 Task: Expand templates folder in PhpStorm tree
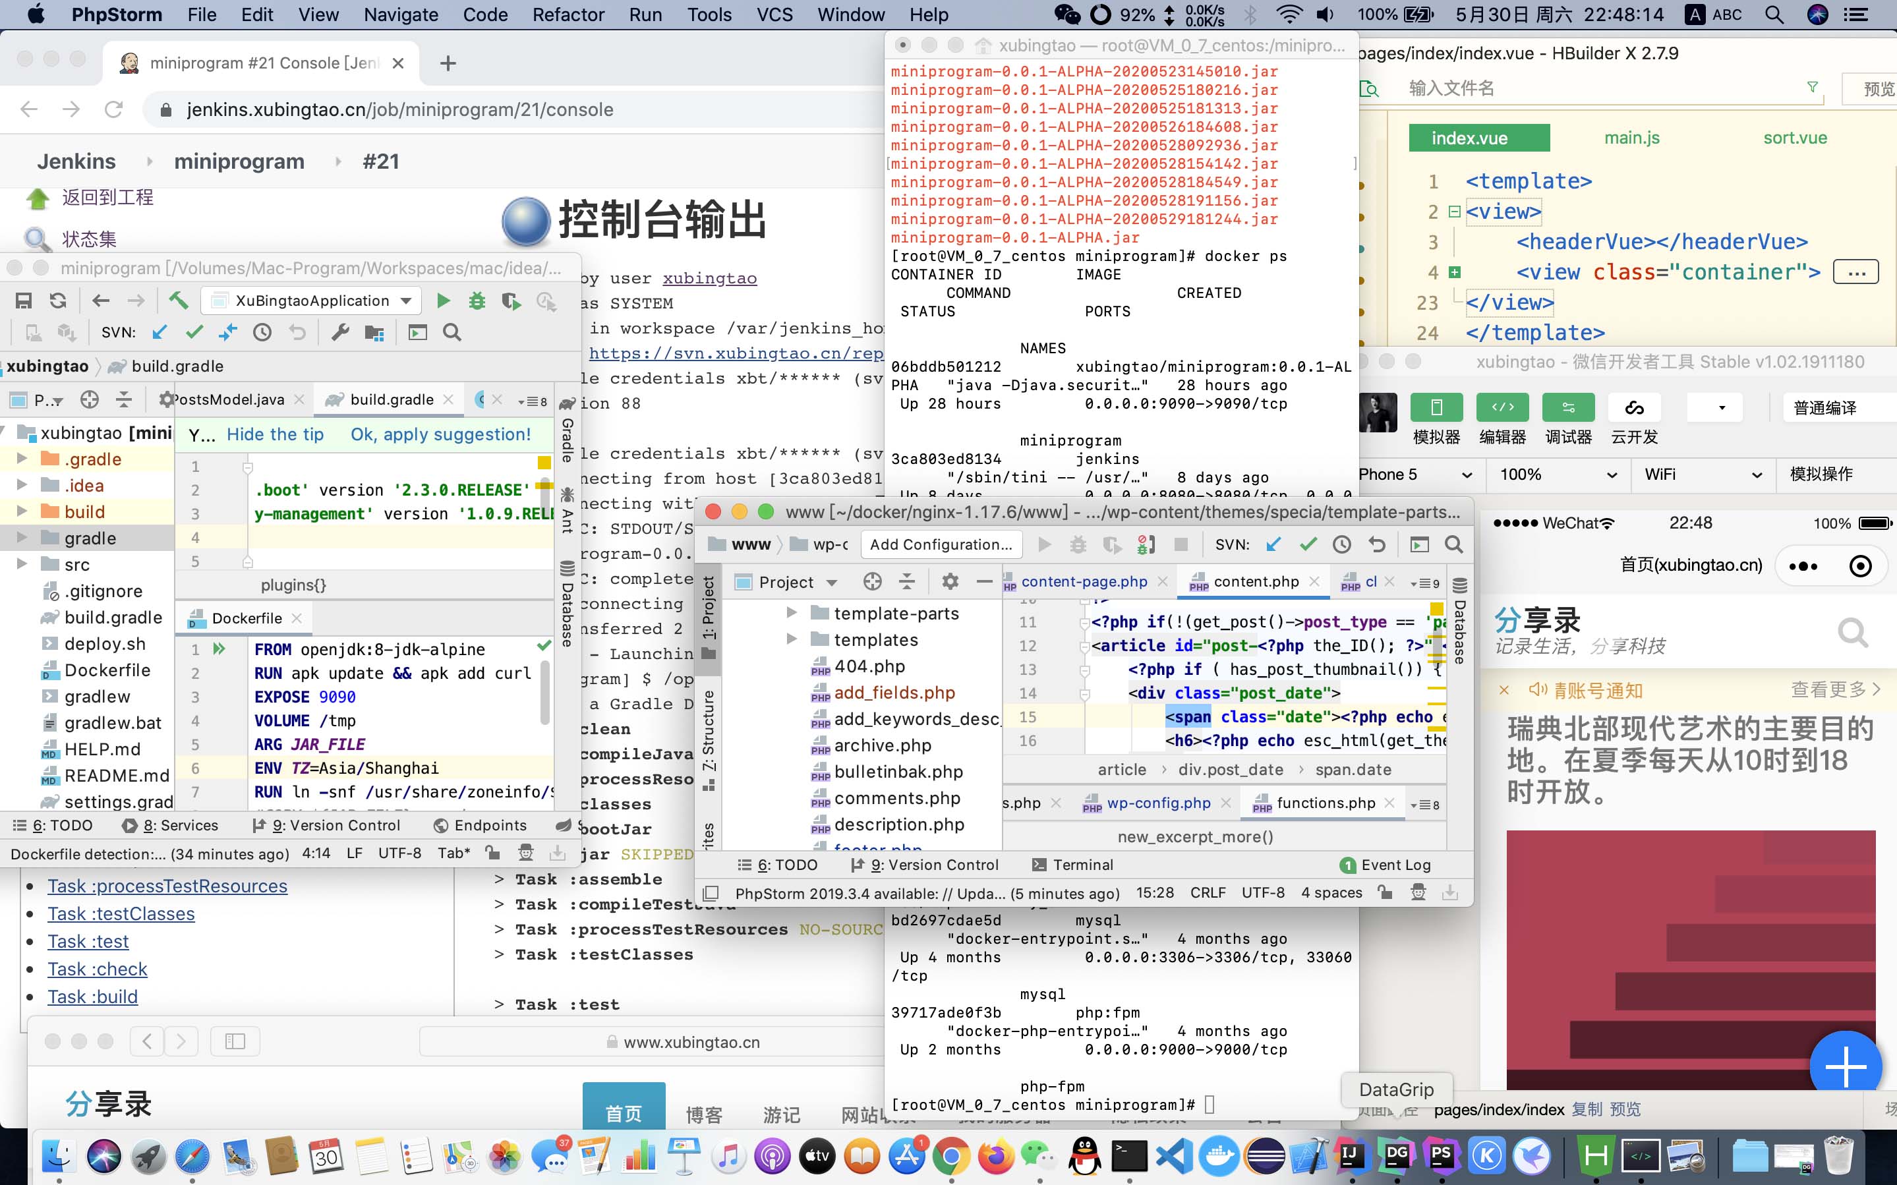(792, 639)
